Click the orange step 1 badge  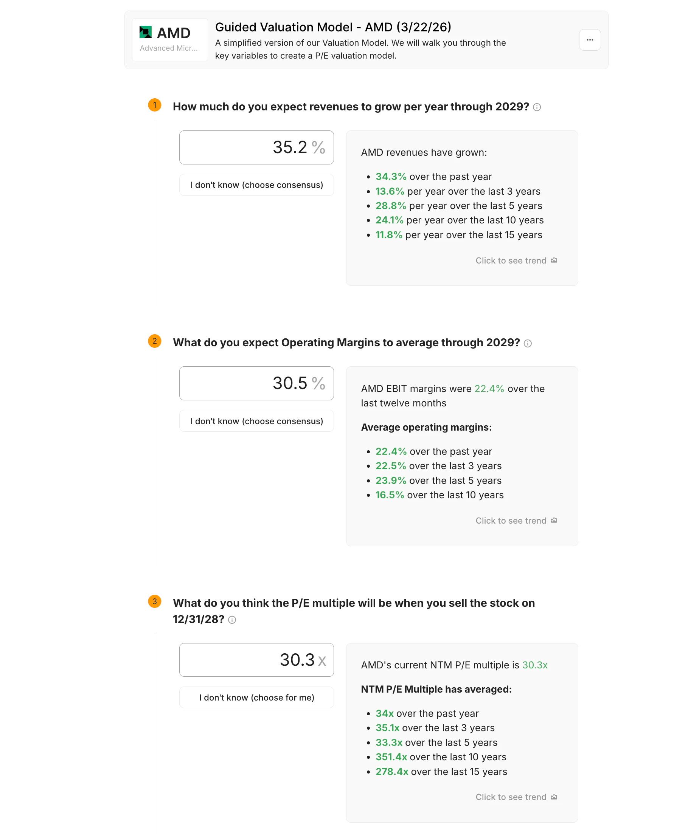pyautogui.click(x=155, y=105)
